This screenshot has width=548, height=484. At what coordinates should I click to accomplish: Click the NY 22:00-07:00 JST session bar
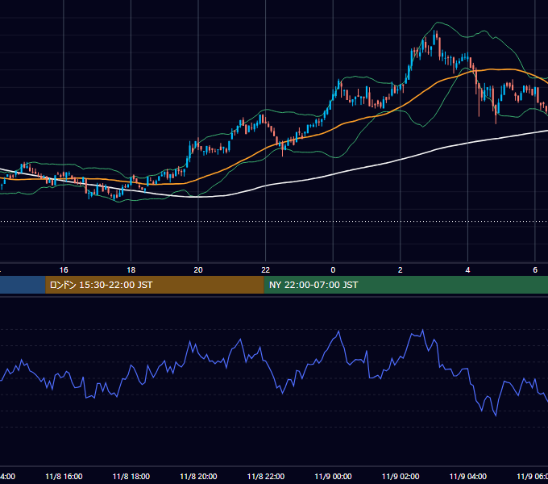point(405,285)
